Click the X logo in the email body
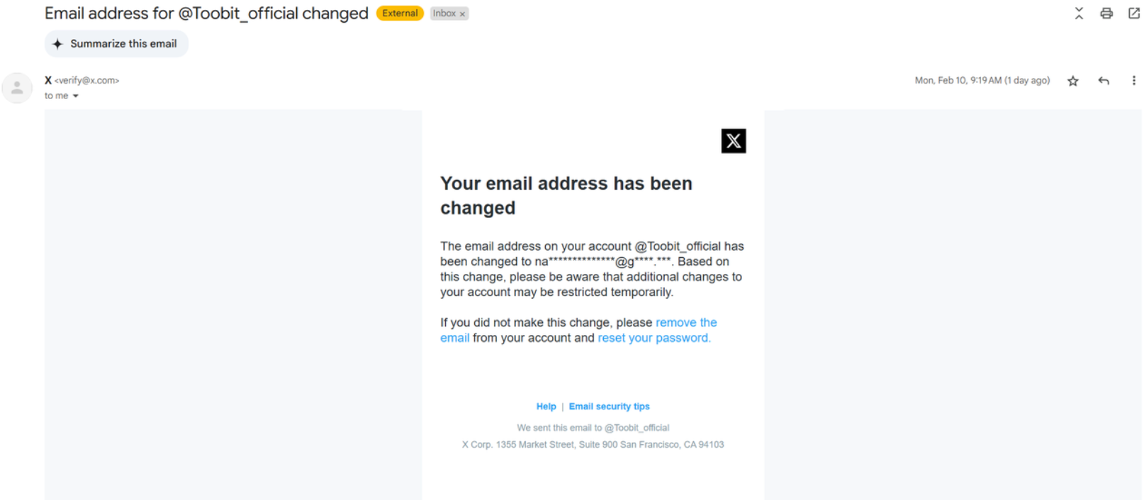The height and width of the screenshot is (500, 1144). tap(733, 141)
